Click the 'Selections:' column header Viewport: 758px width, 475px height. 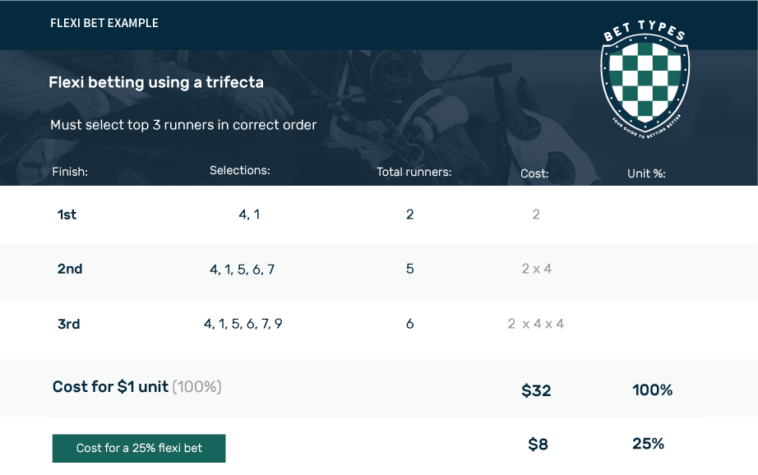coord(240,170)
